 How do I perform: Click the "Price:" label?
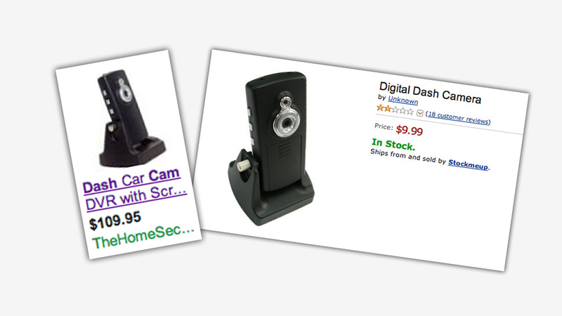tap(384, 127)
